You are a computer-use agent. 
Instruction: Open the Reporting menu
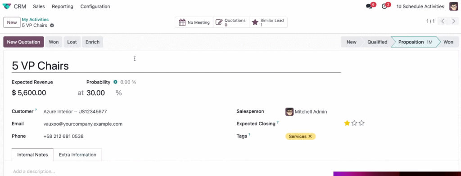coord(62,6)
